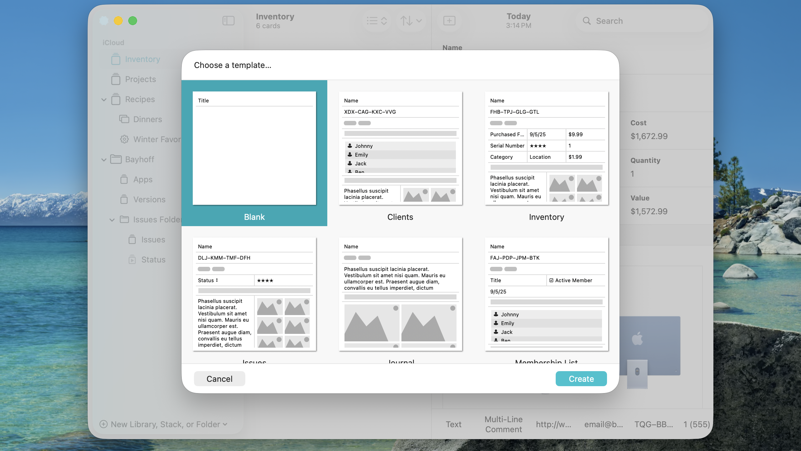Cancel the template chooser dialog

click(219, 378)
